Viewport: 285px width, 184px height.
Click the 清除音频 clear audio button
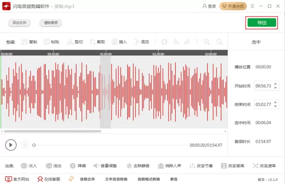pyautogui.click(x=51, y=23)
